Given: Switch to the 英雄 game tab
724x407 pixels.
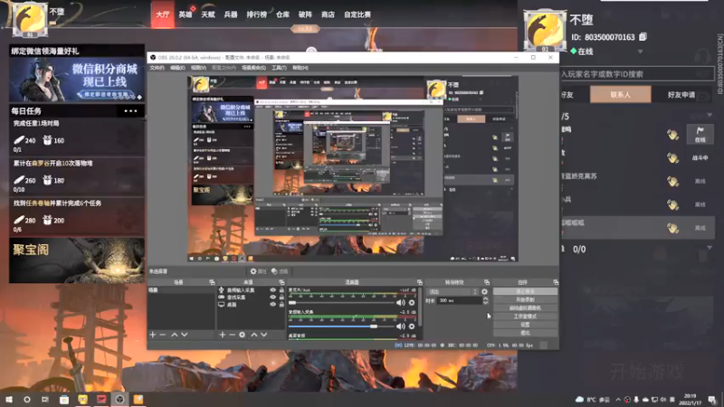Looking at the screenshot, I should click(186, 14).
